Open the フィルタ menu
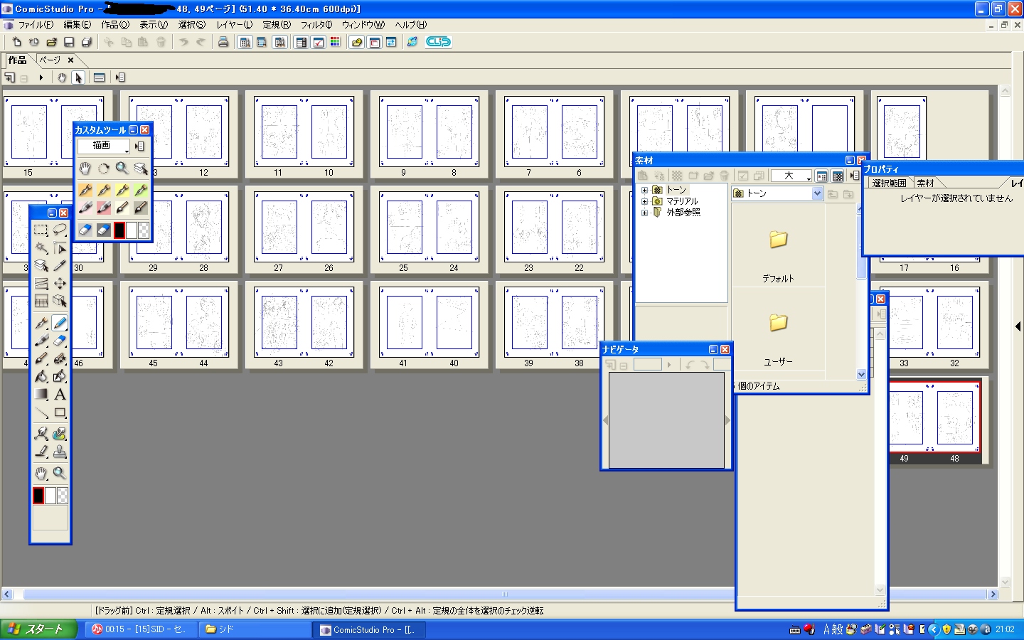This screenshot has height=640, width=1024. coord(316,24)
